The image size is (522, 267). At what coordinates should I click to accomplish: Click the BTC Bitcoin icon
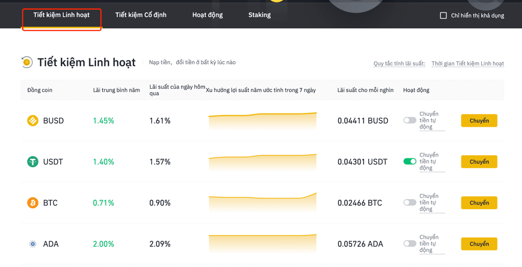pos(33,202)
